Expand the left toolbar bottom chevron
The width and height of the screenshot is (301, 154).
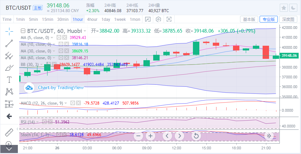pos(9,148)
